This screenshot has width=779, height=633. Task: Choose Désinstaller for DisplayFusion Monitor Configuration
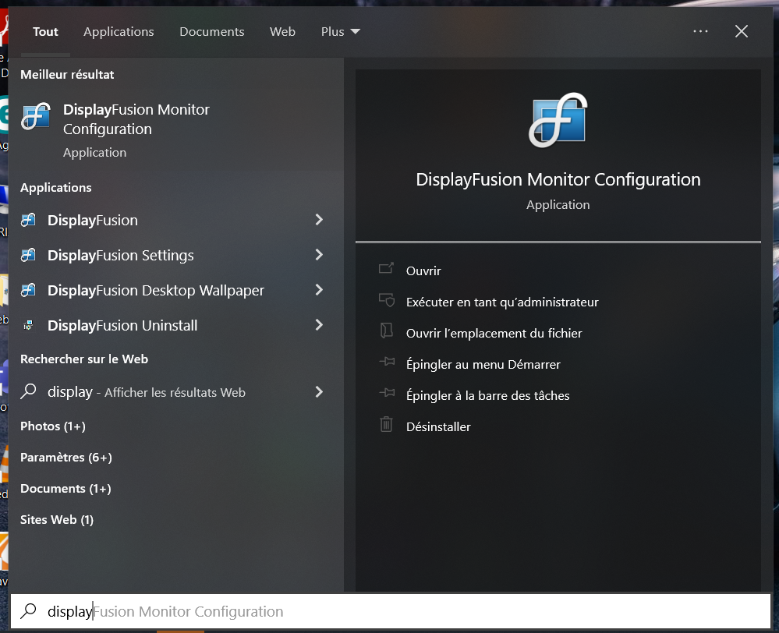(x=438, y=426)
